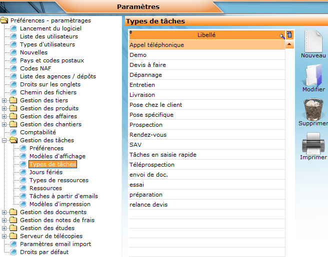Click the globe icon beside Types d'utilisateurs
Viewport: 328px width, 257px height.
pyautogui.click(x=13, y=44)
